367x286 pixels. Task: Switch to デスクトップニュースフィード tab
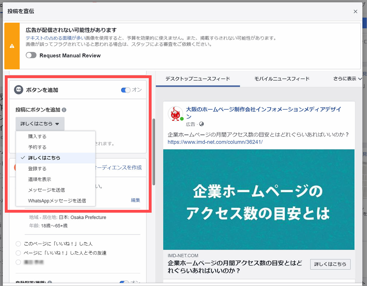[198, 79]
